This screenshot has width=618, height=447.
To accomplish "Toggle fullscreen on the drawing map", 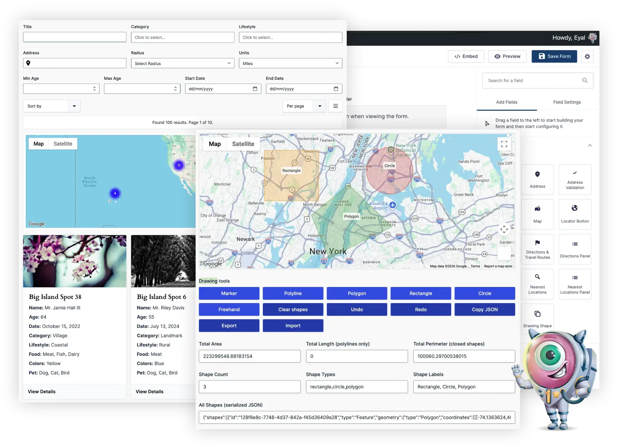I will (x=504, y=144).
